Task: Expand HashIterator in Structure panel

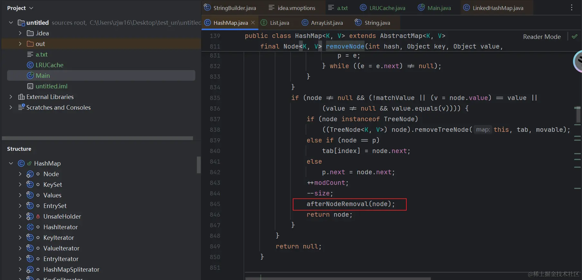Action: (20, 227)
